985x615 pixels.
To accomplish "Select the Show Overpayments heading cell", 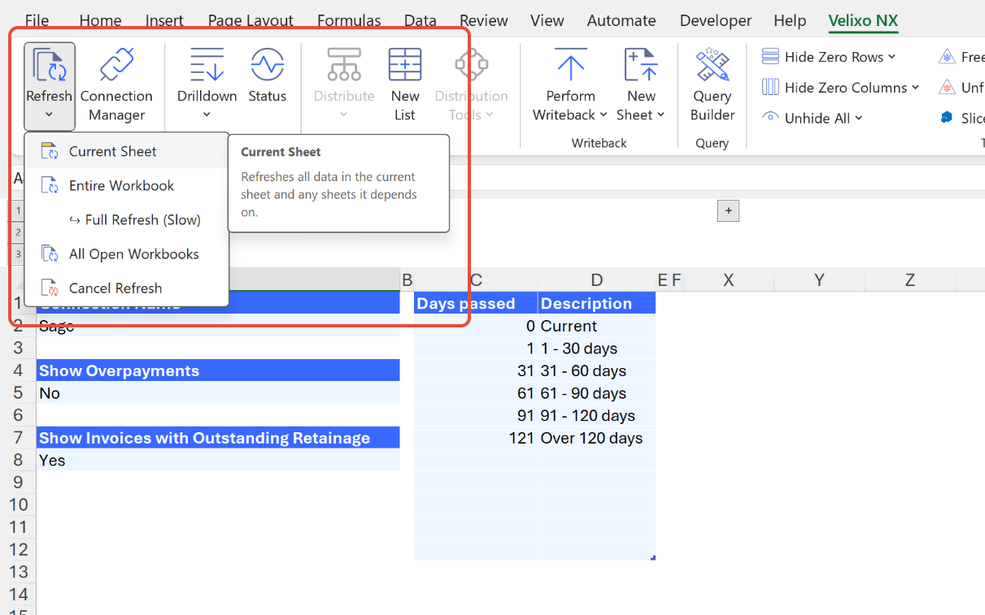I will tap(218, 370).
